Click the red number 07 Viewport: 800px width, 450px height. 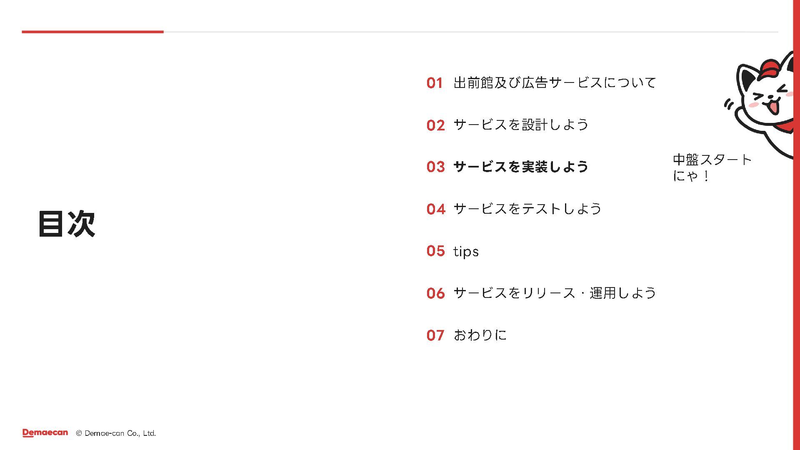pos(435,335)
